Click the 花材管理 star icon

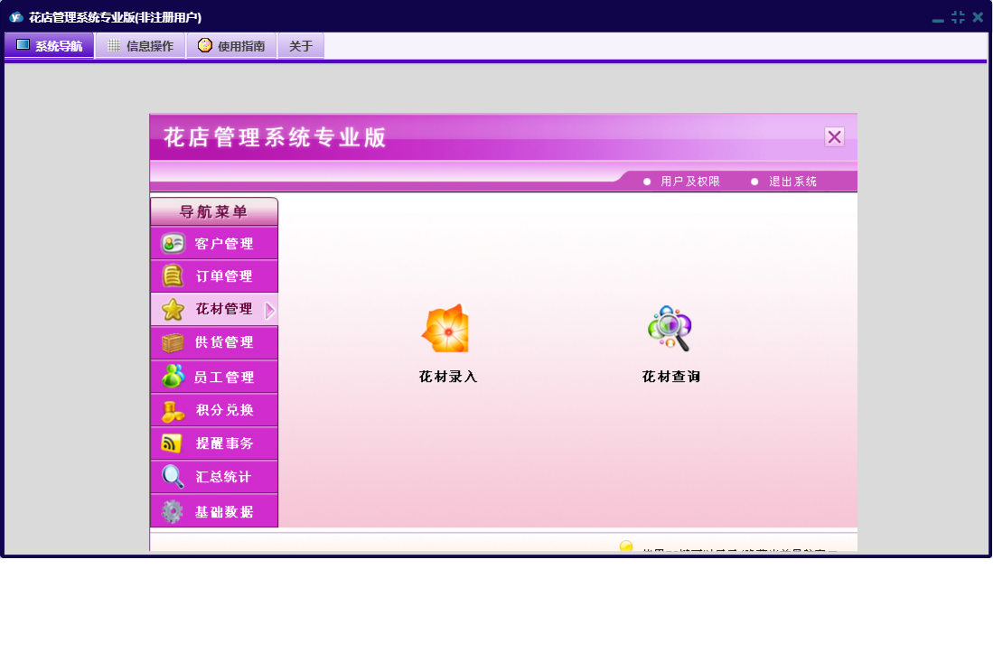click(173, 309)
